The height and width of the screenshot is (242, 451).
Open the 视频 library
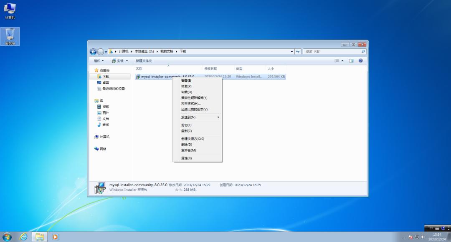point(103,107)
